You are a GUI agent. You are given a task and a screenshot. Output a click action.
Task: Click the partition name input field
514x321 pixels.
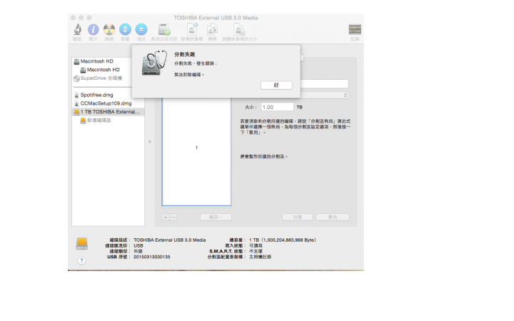point(325,84)
